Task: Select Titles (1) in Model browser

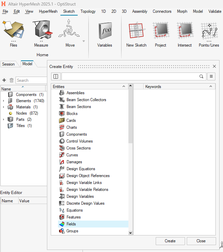Action: pyautogui.click(x=24, y=126)
